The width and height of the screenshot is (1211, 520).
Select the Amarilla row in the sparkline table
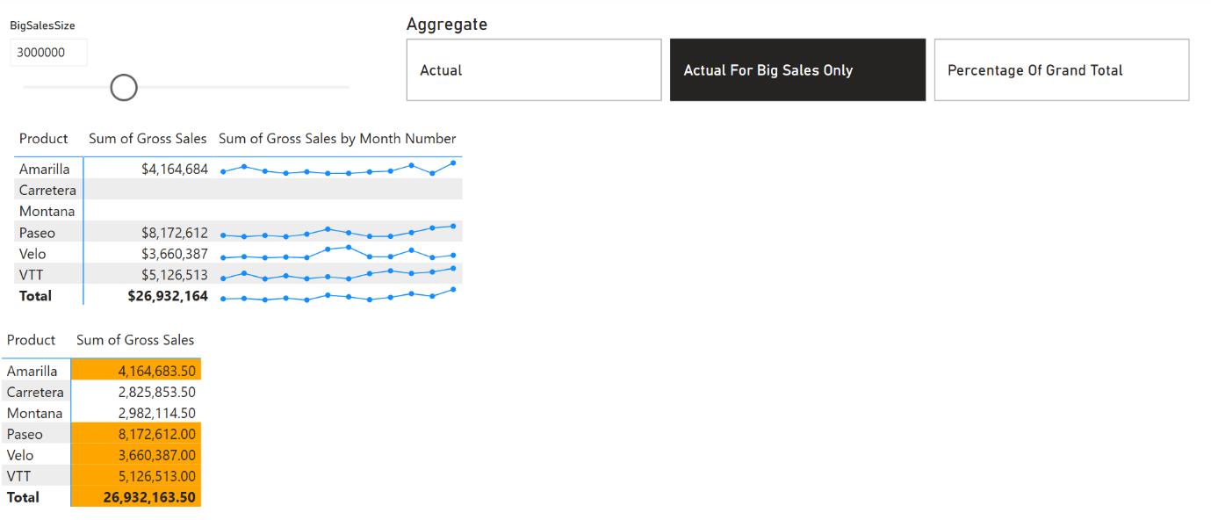coord(238,169)
